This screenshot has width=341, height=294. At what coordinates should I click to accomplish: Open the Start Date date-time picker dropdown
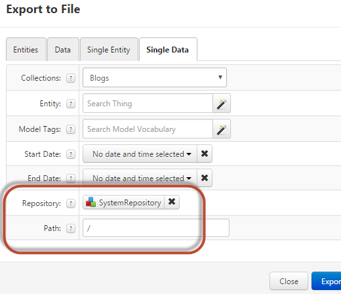point(140,154)
